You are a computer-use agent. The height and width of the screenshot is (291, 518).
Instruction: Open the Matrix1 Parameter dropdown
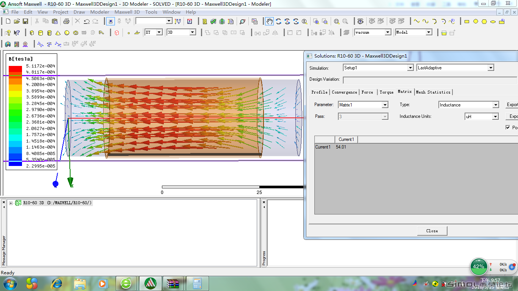[x=385, y=105]
